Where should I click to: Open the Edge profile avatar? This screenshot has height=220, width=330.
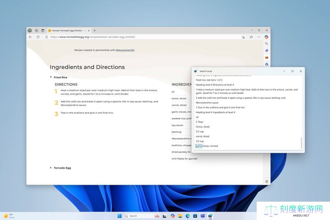pos(30,30)
